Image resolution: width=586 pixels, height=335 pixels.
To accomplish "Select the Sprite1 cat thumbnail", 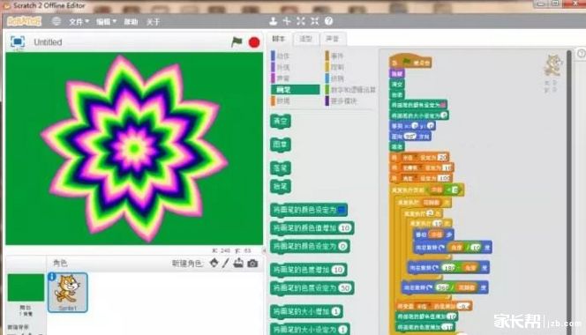I will [x=68, y=293].
